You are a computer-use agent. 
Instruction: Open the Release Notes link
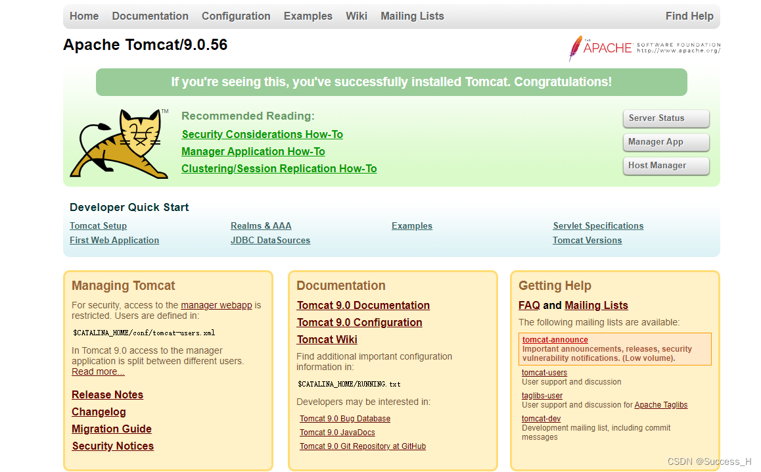pos(107,395)
